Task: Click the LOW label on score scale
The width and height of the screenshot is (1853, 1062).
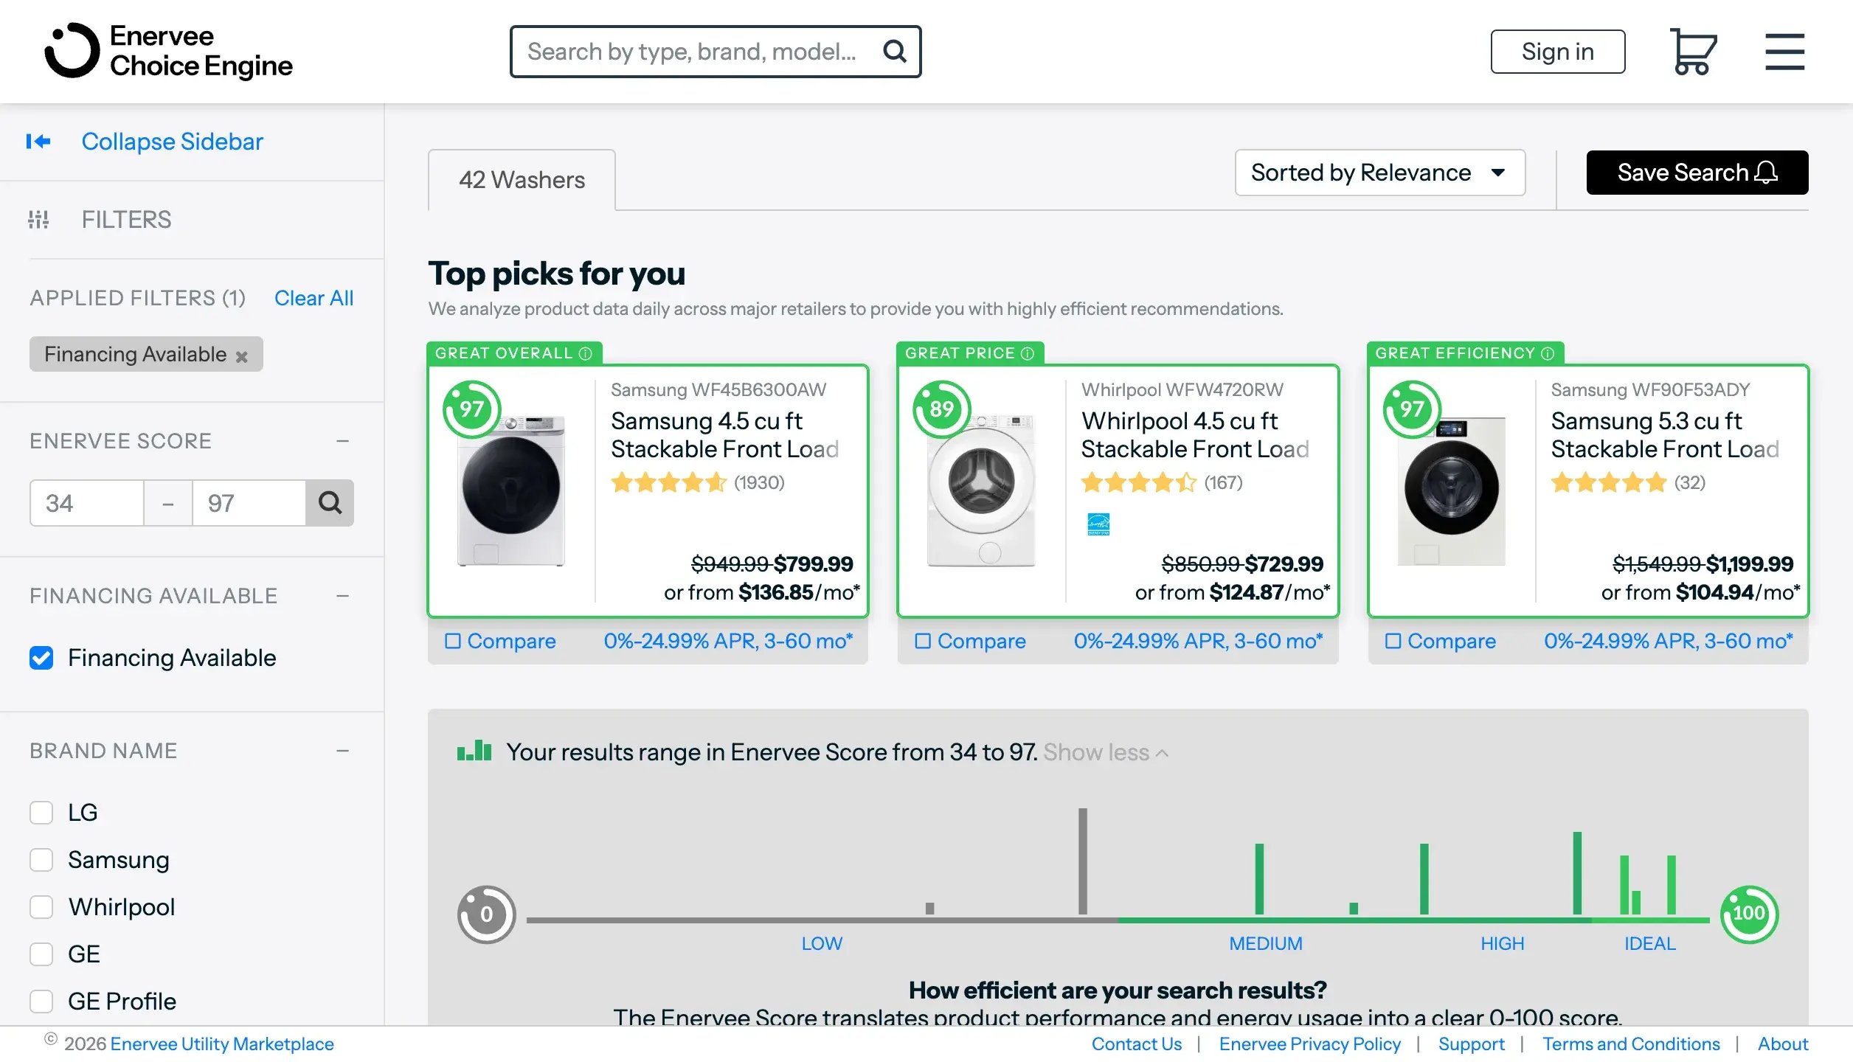Action: click(x=821, y=943)
